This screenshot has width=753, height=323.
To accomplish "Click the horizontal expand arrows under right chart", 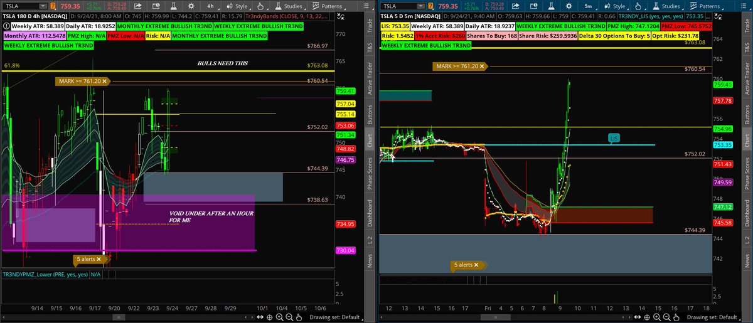I will tap(637, 317).
